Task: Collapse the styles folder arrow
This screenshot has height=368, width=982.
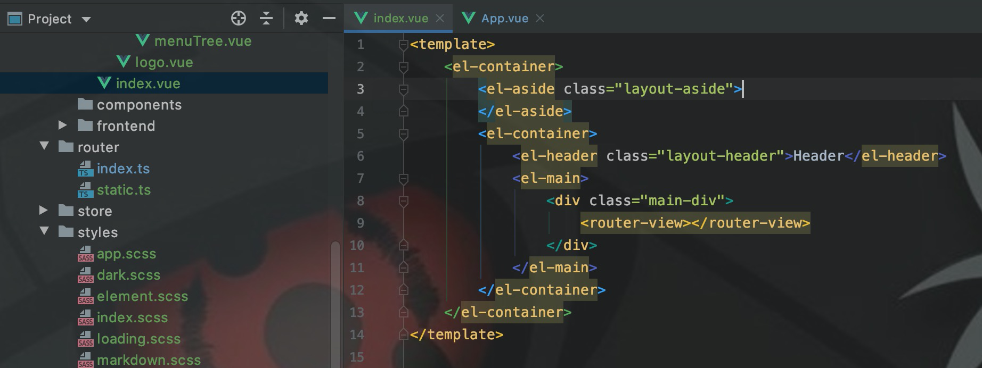Action: pos(44,231)
